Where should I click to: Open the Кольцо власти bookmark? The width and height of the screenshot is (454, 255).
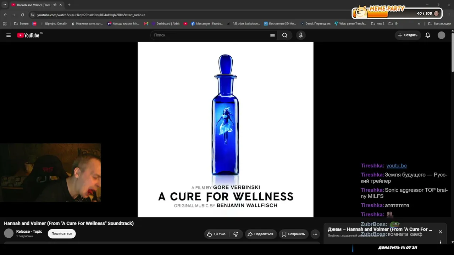(x=123, y=24)
